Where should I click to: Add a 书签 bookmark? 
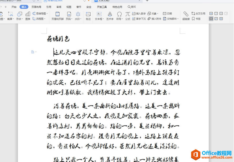(196, 19)
